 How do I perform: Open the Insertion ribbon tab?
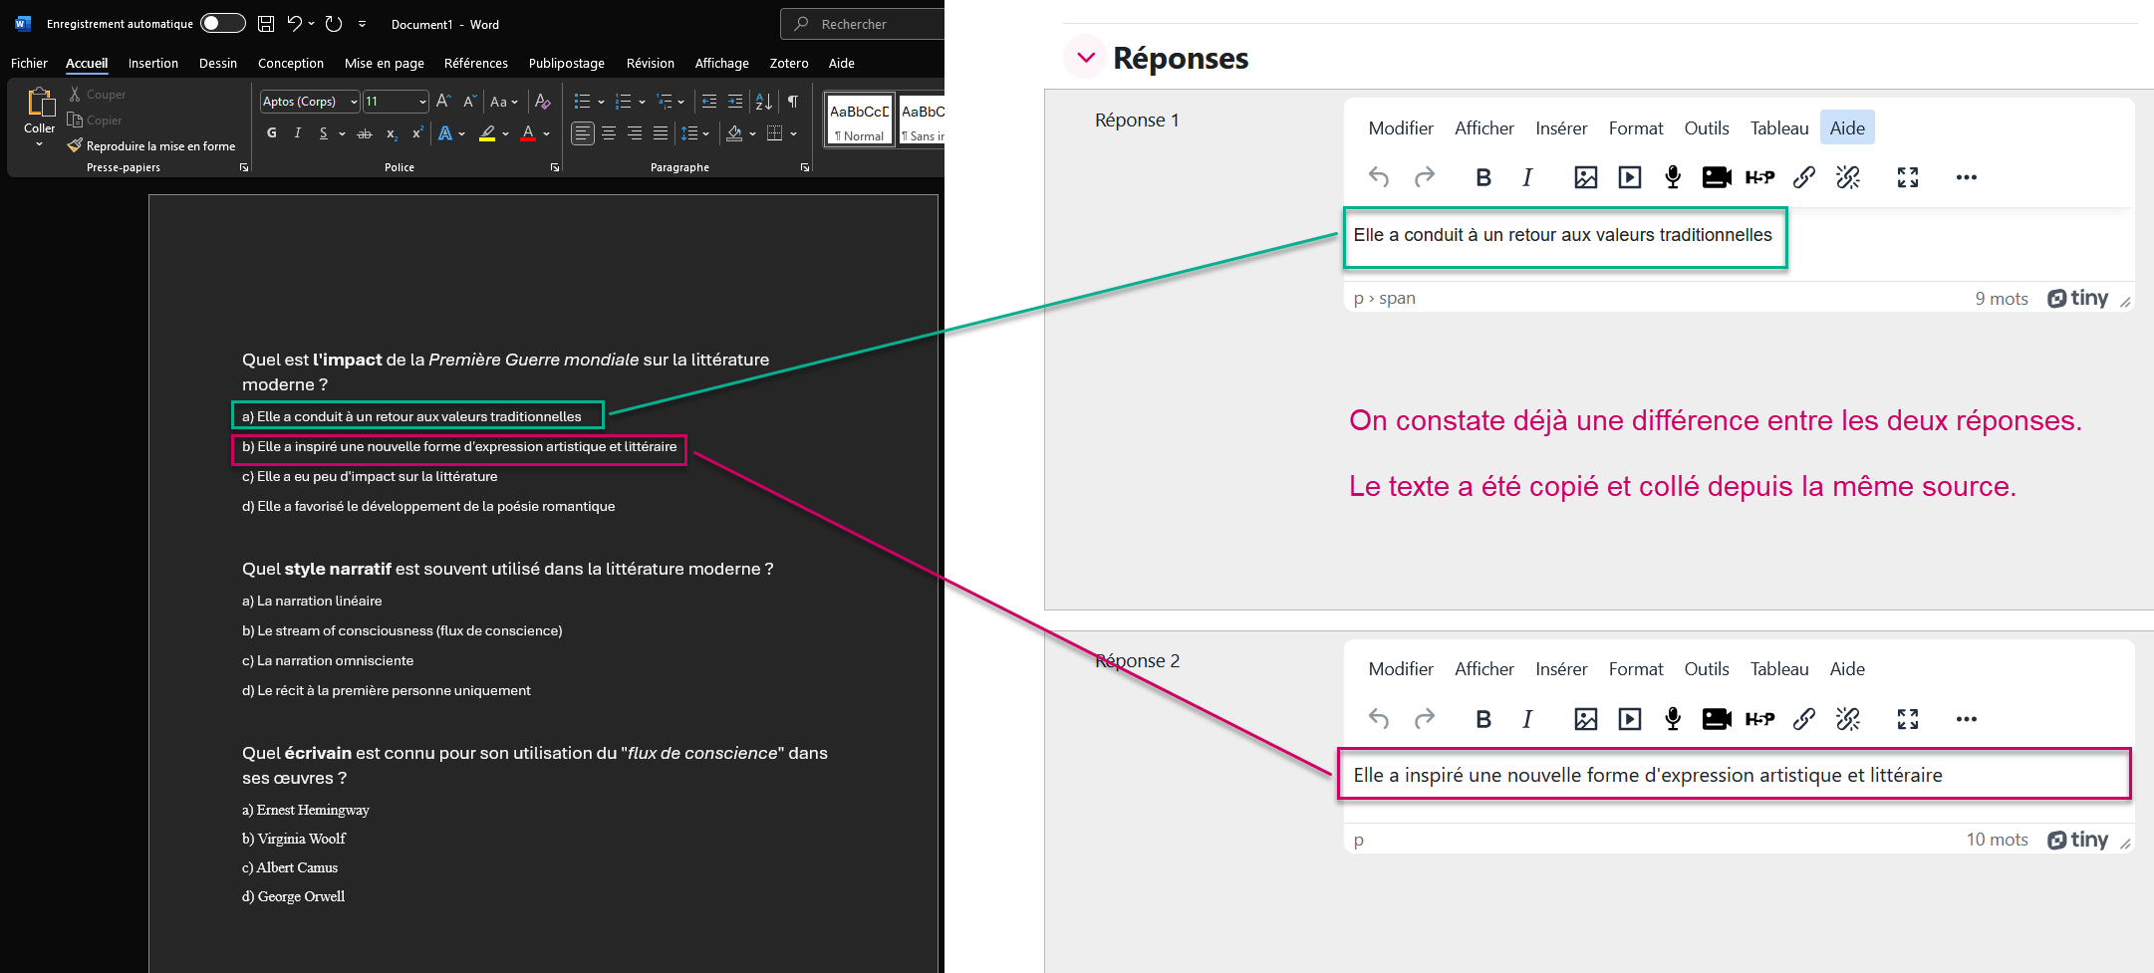pos(153,63)
